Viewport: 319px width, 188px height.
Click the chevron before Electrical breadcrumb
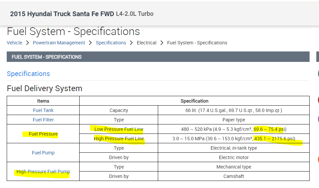point(132,43)
